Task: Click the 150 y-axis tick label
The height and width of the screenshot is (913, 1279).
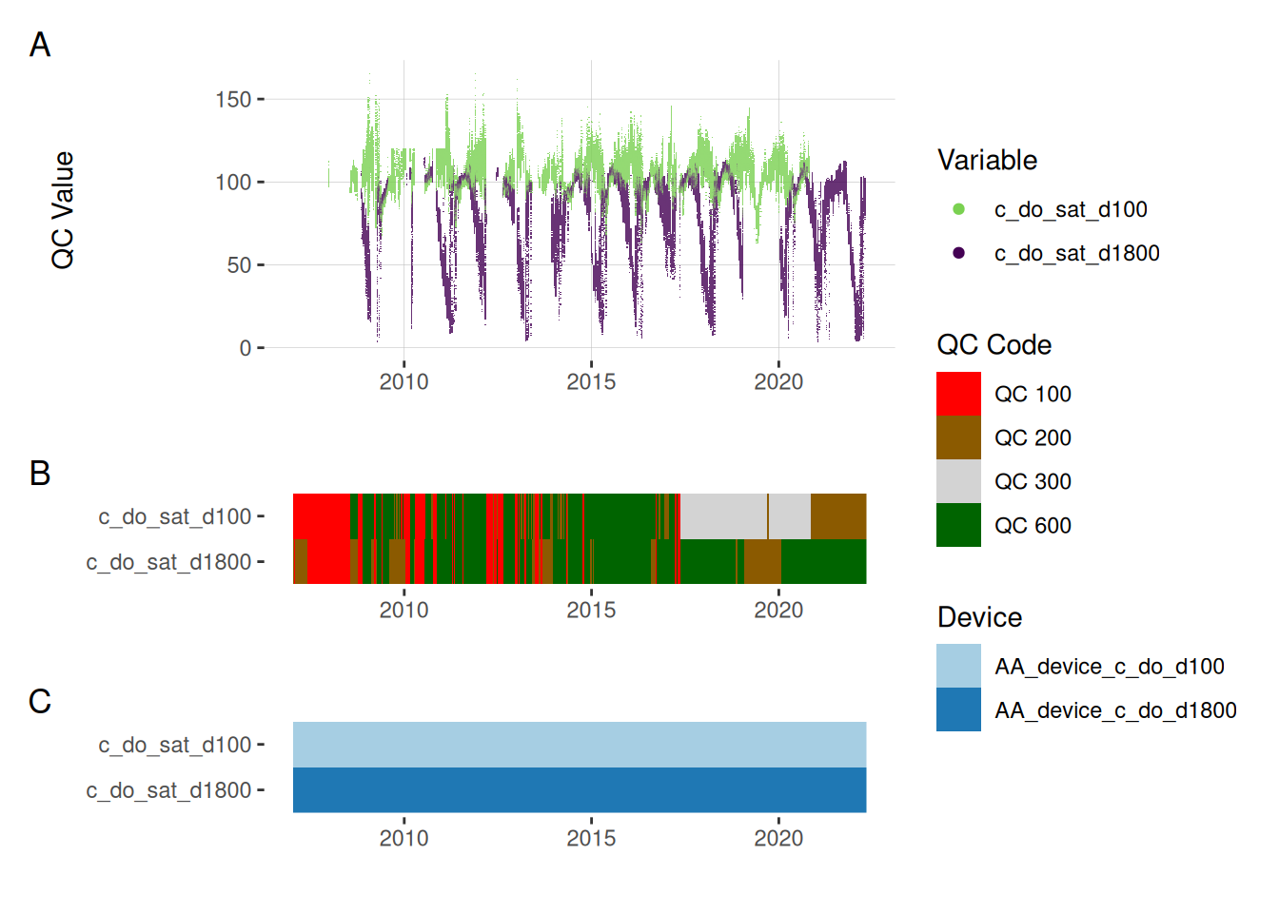Action: (233, 99)
